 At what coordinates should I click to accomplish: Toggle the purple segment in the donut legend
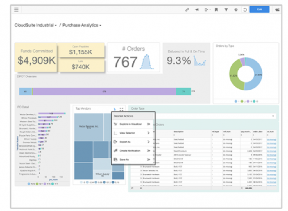pyautogui.click(x=248, y=101)
